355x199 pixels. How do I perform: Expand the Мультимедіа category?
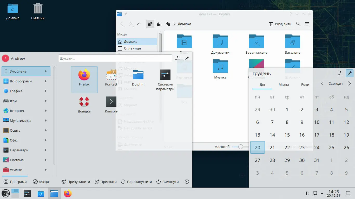coord(26,120)
